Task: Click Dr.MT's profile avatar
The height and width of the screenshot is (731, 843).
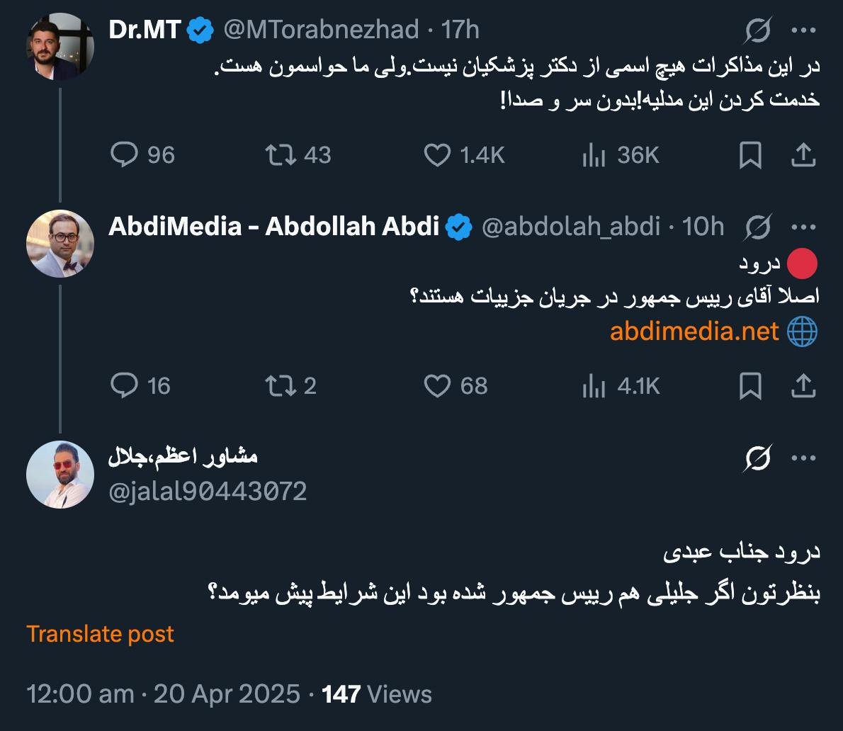Action: point(60,46)
